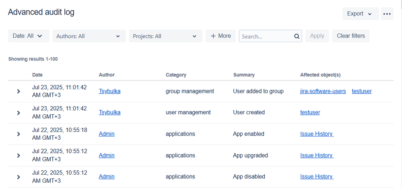Click the testuser link in User created row

310,112
